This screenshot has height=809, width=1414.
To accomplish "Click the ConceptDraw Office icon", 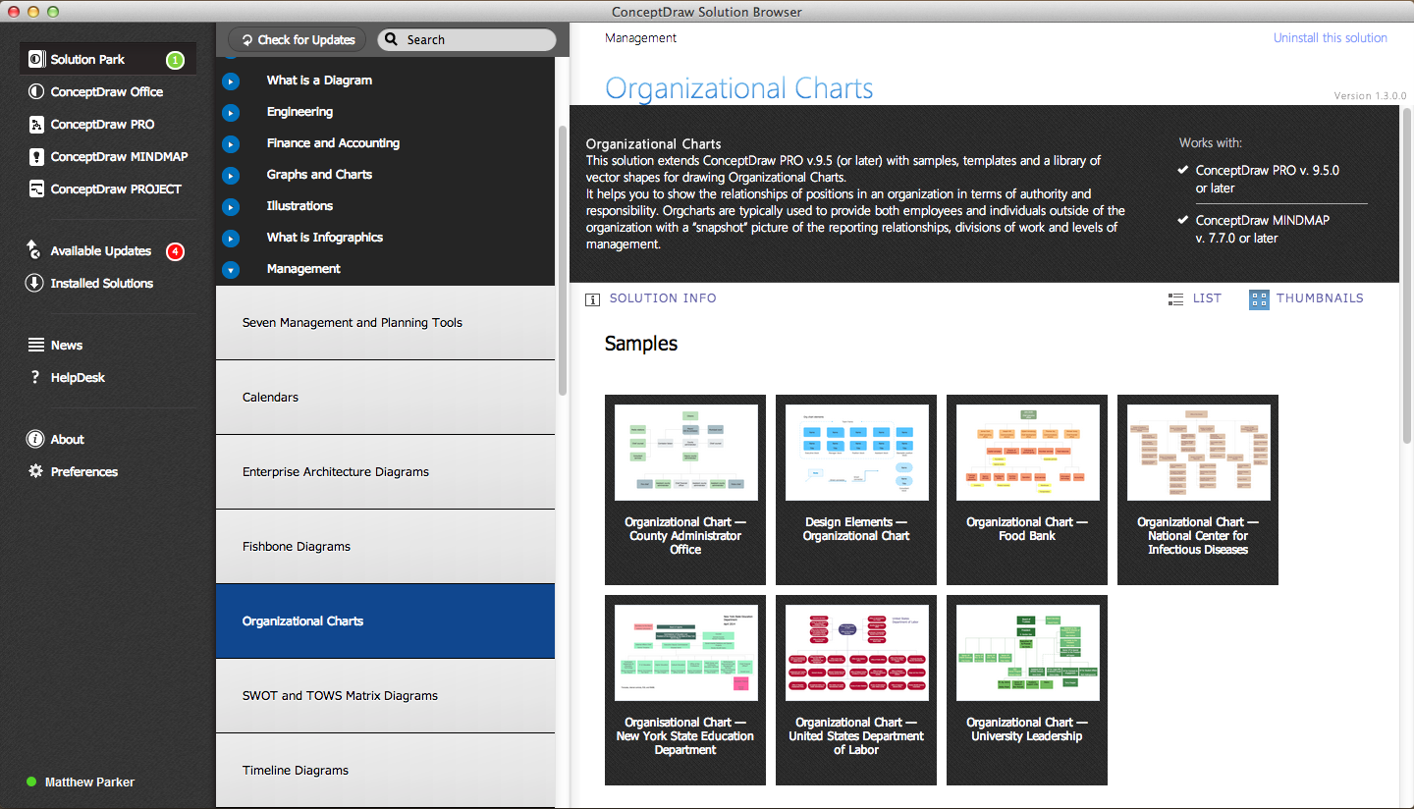I will pos(36,92).
